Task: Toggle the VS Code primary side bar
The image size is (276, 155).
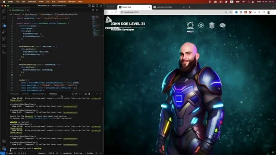Action: click(x=90, y=6)
